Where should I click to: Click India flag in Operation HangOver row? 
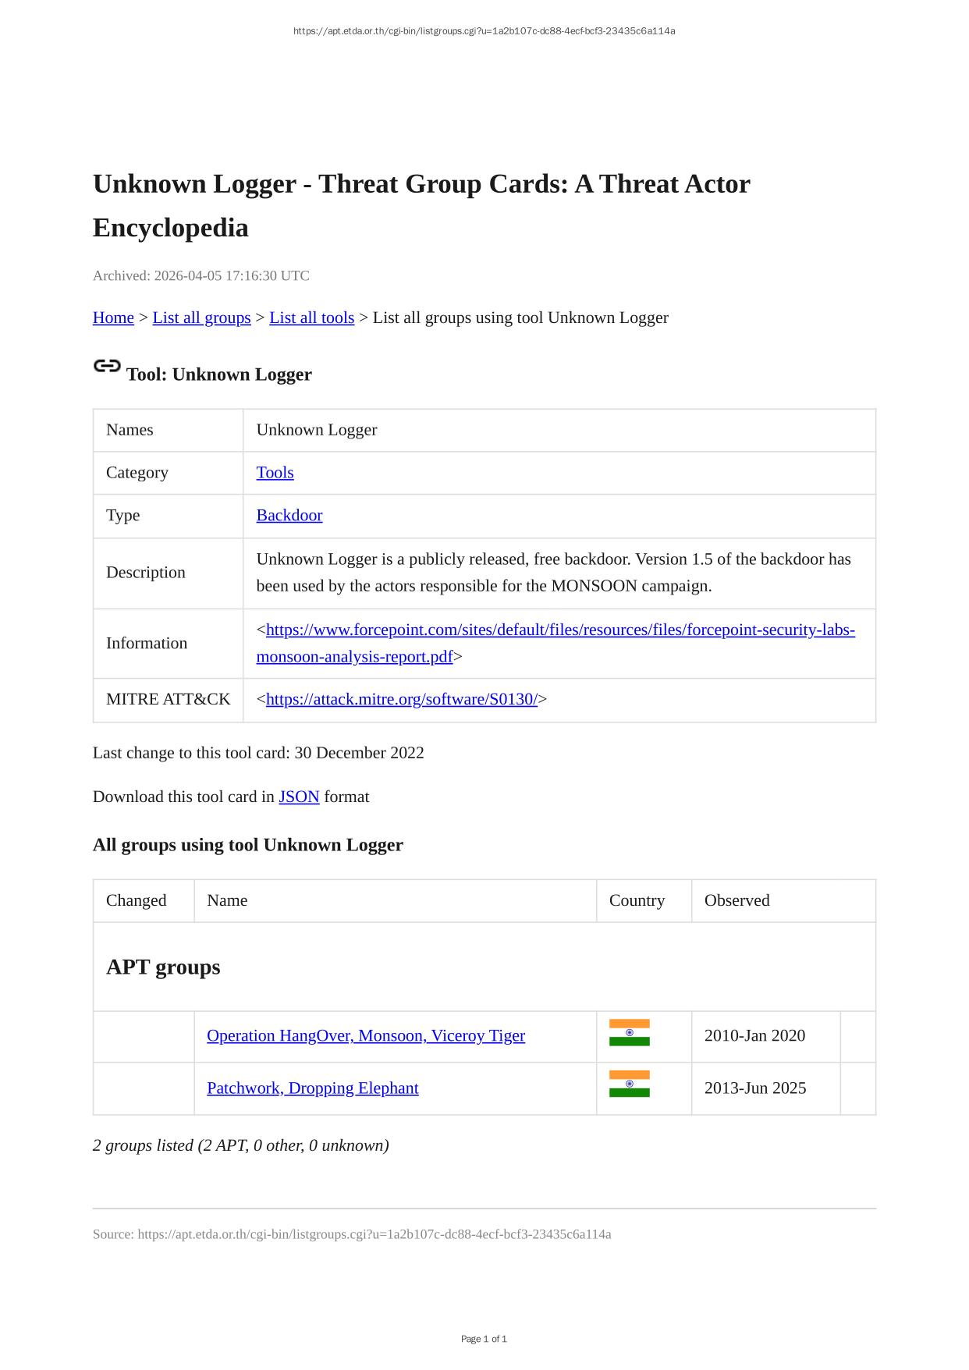click(629, 1033)
